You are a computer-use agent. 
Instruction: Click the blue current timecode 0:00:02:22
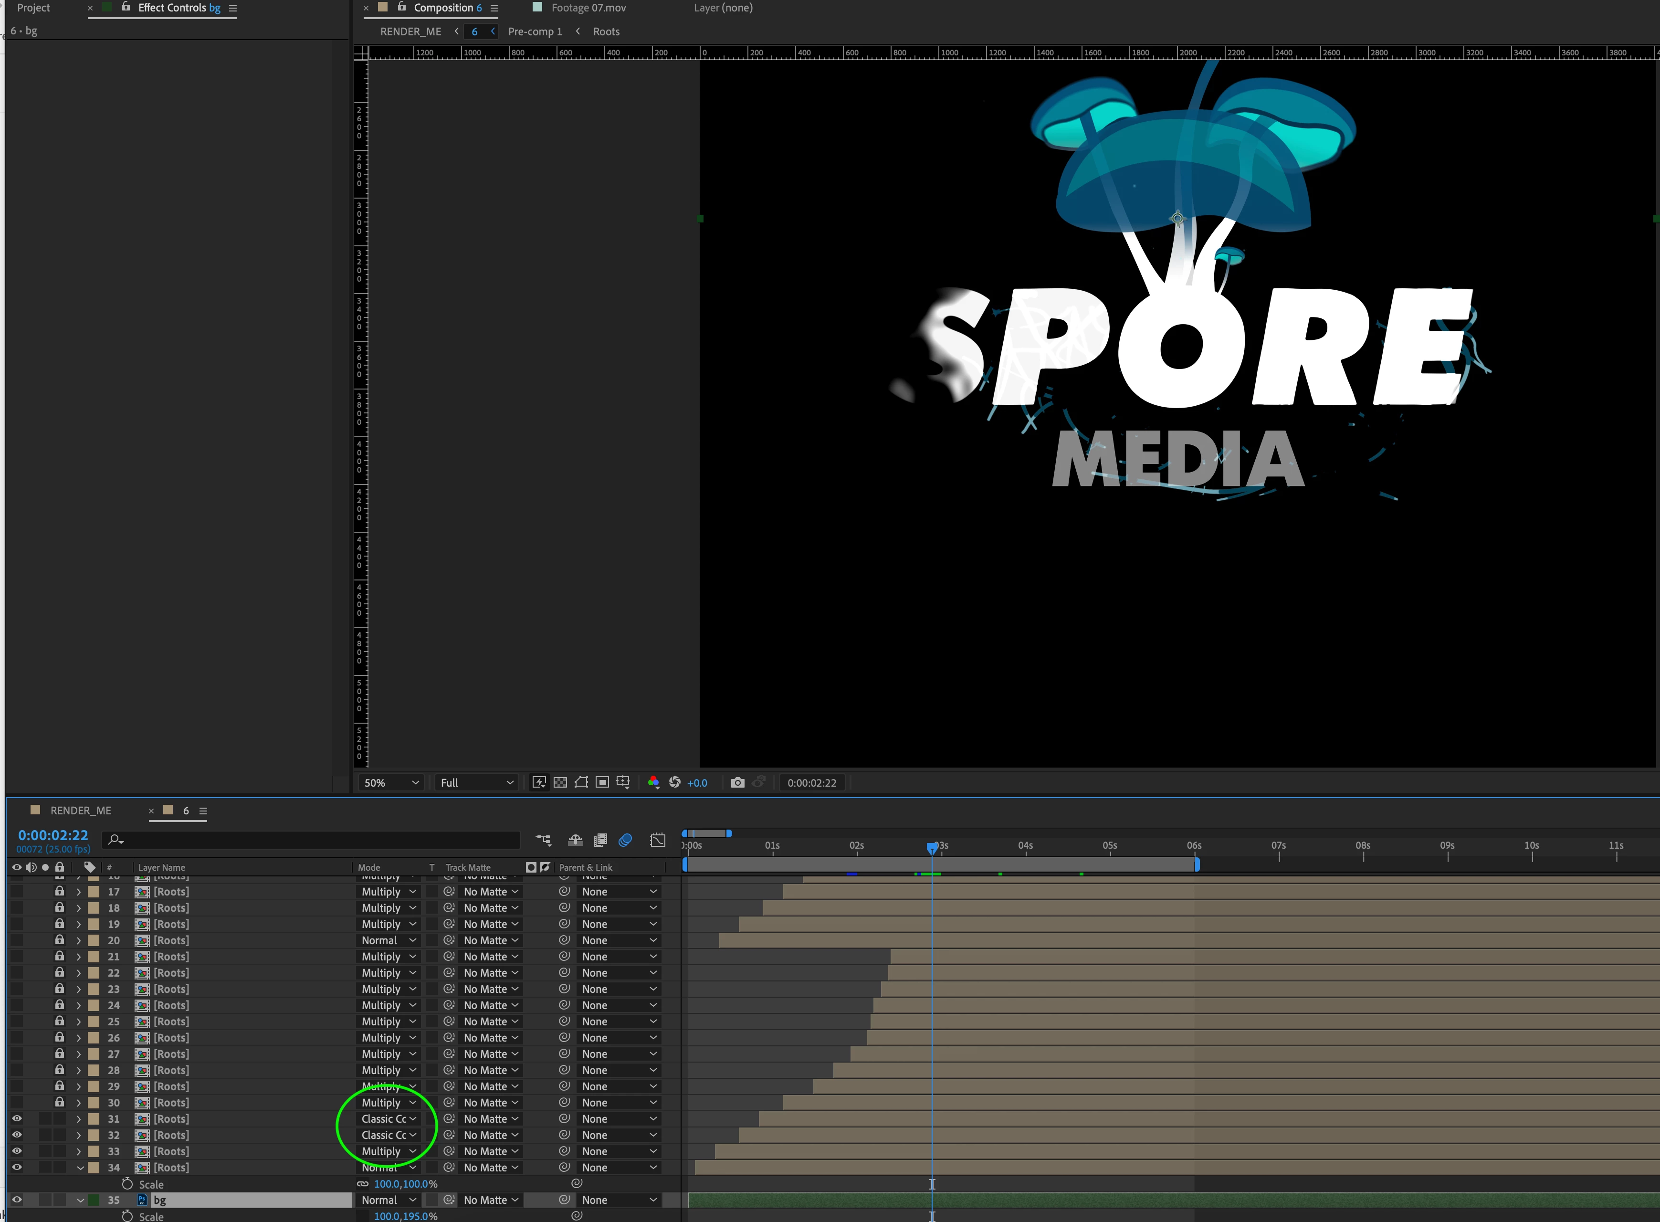coord(53,835)
